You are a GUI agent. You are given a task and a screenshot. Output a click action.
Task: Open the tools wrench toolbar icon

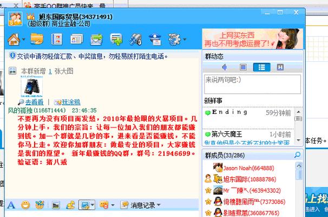(x=135, y=39)
